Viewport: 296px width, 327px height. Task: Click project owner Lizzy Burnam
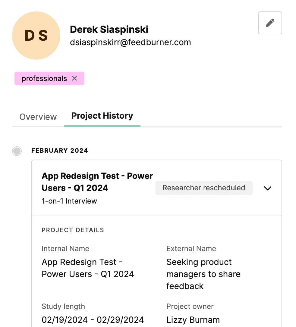click(x=193, y=320)
